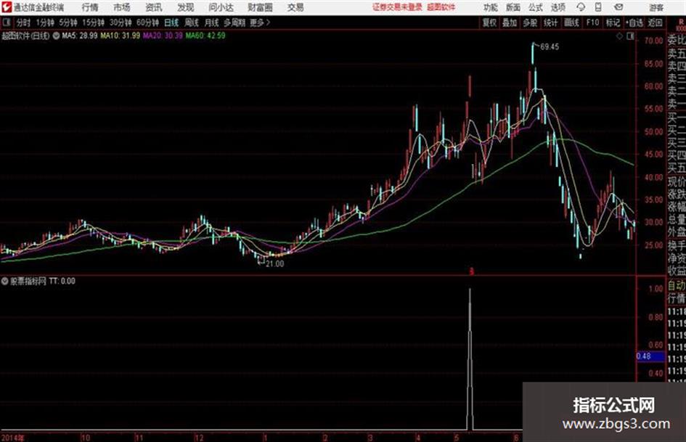Open main chart indicator dropdown beside 超图软件(日线)

[x=56, y=36]
